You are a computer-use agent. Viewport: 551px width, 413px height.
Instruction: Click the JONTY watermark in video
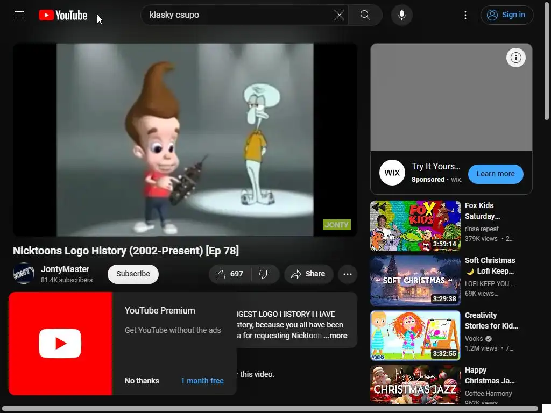coord(337,225)
